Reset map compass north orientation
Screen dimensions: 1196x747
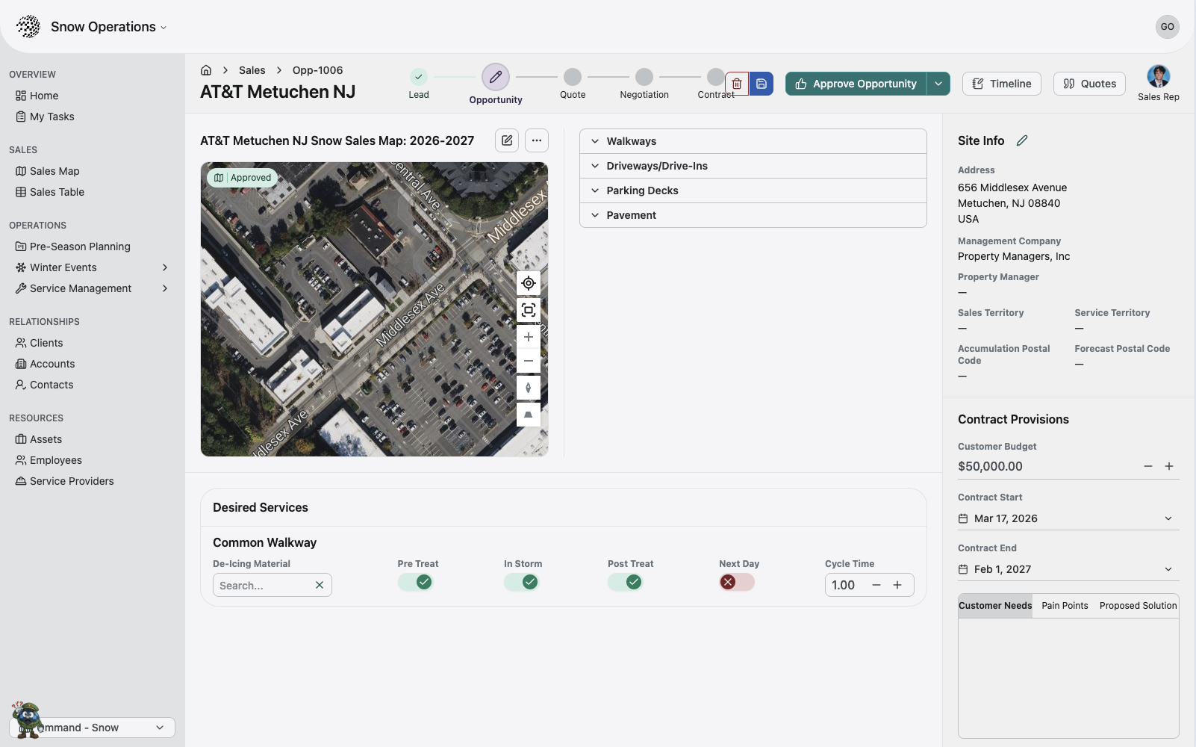(529, 388)
